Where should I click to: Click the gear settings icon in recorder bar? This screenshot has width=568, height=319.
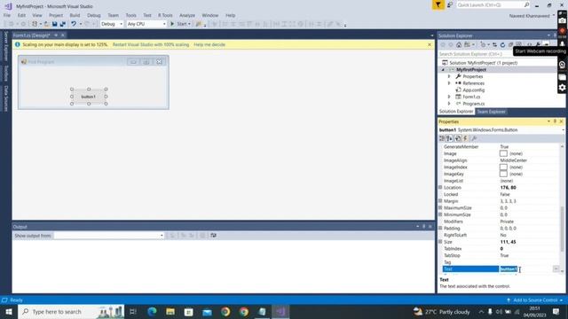[x=562, y=88]
